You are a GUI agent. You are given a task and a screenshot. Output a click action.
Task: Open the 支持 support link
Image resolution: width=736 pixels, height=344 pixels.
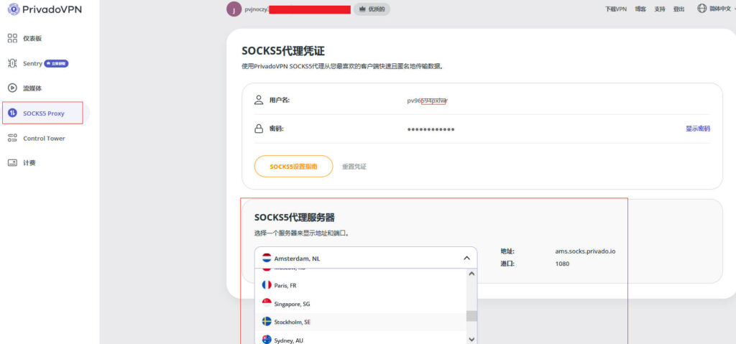[660, 9]
